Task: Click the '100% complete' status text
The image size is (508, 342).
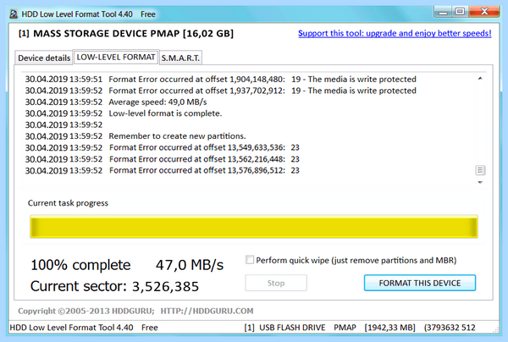Action: pos(80,265)
